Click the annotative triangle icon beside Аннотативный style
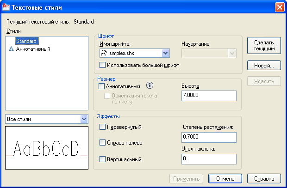This screenshot has height=188, width=287. 12,49
